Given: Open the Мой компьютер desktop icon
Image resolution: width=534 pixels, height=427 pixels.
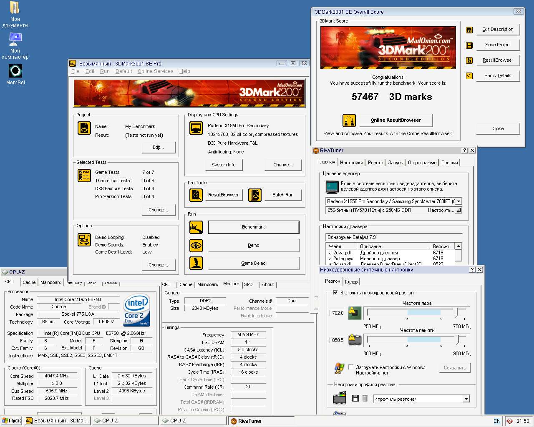Looking at the screenshot, I should [x=15, y=46].
